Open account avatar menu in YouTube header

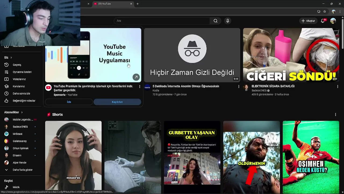[x=333, y=21]
